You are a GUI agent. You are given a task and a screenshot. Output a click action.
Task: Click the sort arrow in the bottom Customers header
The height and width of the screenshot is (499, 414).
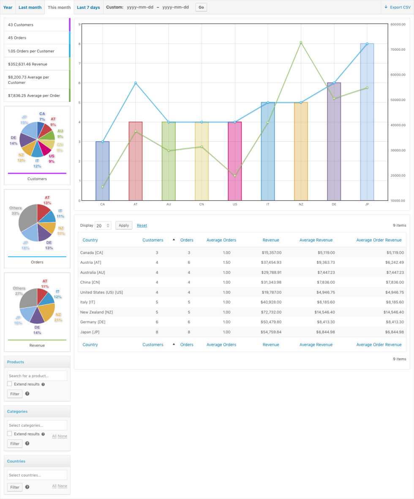[x=173, y=345]
